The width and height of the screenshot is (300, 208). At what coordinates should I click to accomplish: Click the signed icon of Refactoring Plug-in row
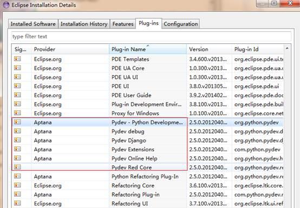[x=17, y=194]
